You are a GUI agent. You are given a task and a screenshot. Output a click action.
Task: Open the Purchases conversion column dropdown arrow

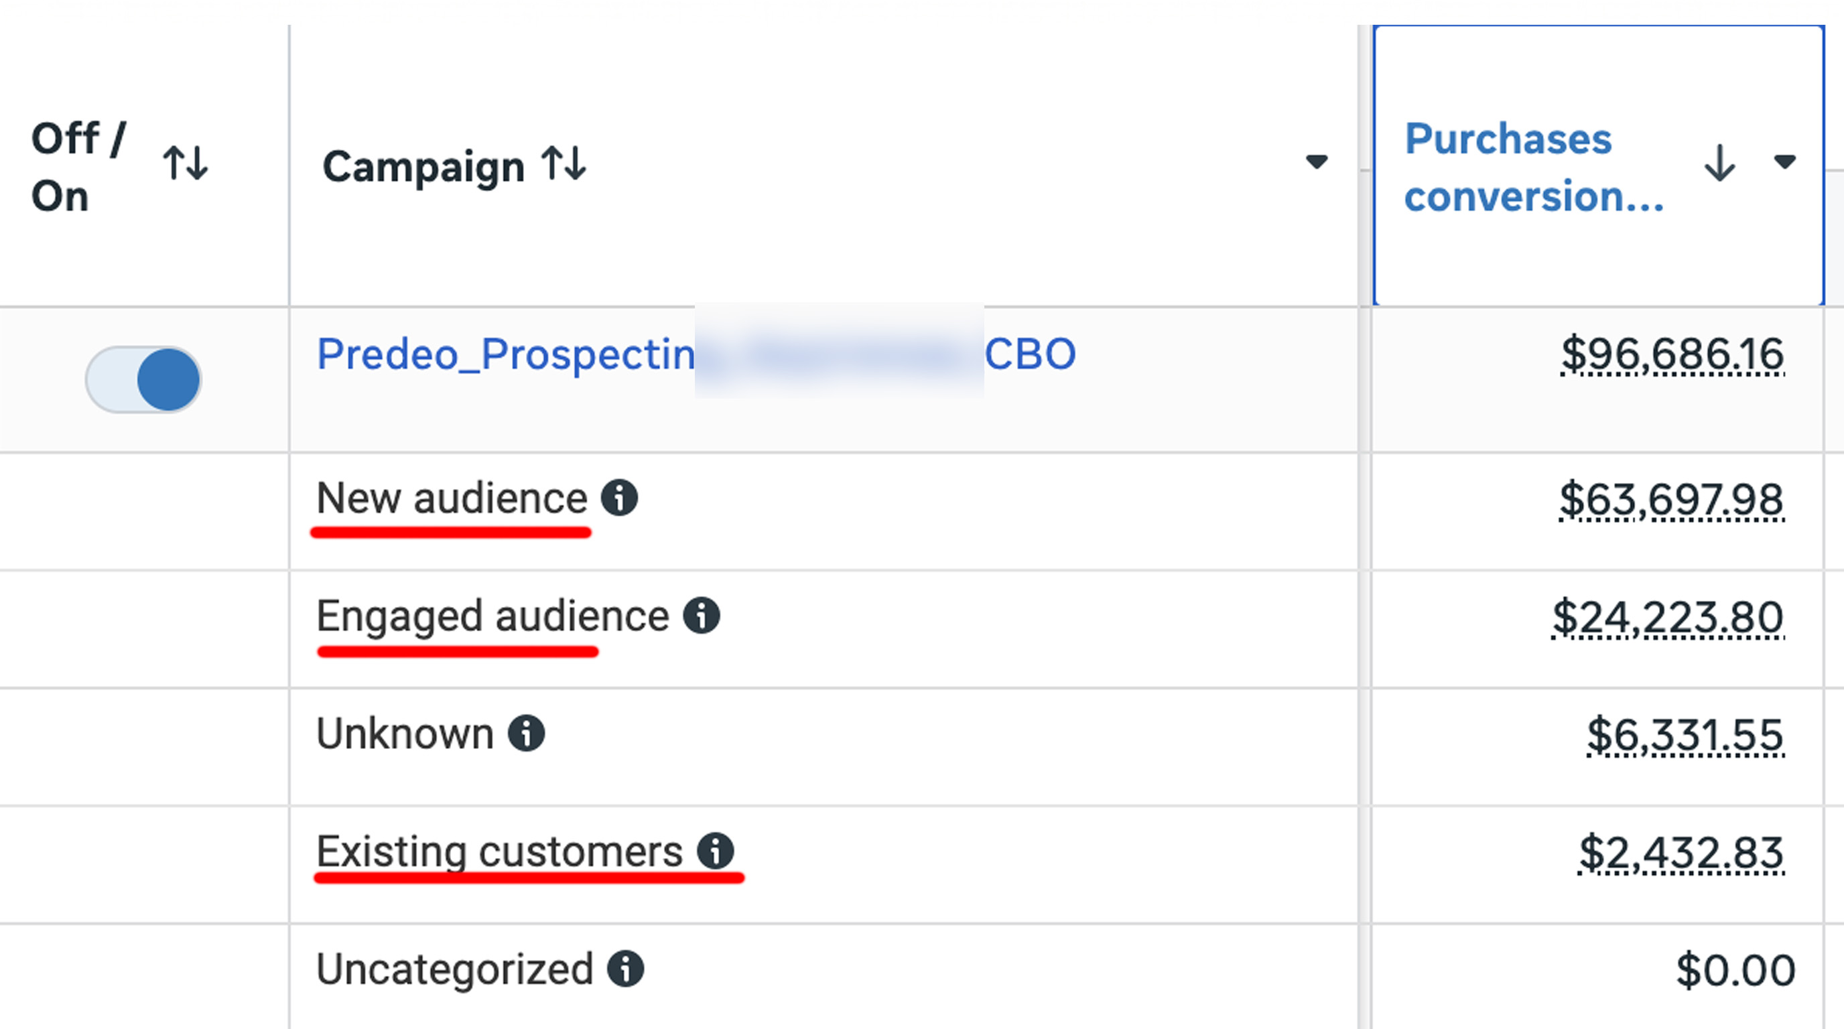[x=1785, y=161]
